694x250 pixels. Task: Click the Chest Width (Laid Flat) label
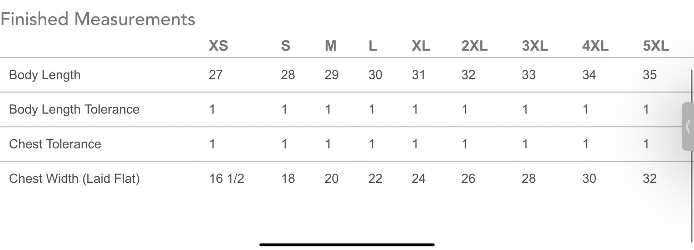(x=74, y=178)
